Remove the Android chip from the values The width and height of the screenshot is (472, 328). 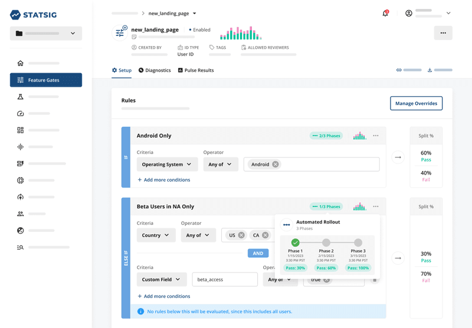coord(276,165)
